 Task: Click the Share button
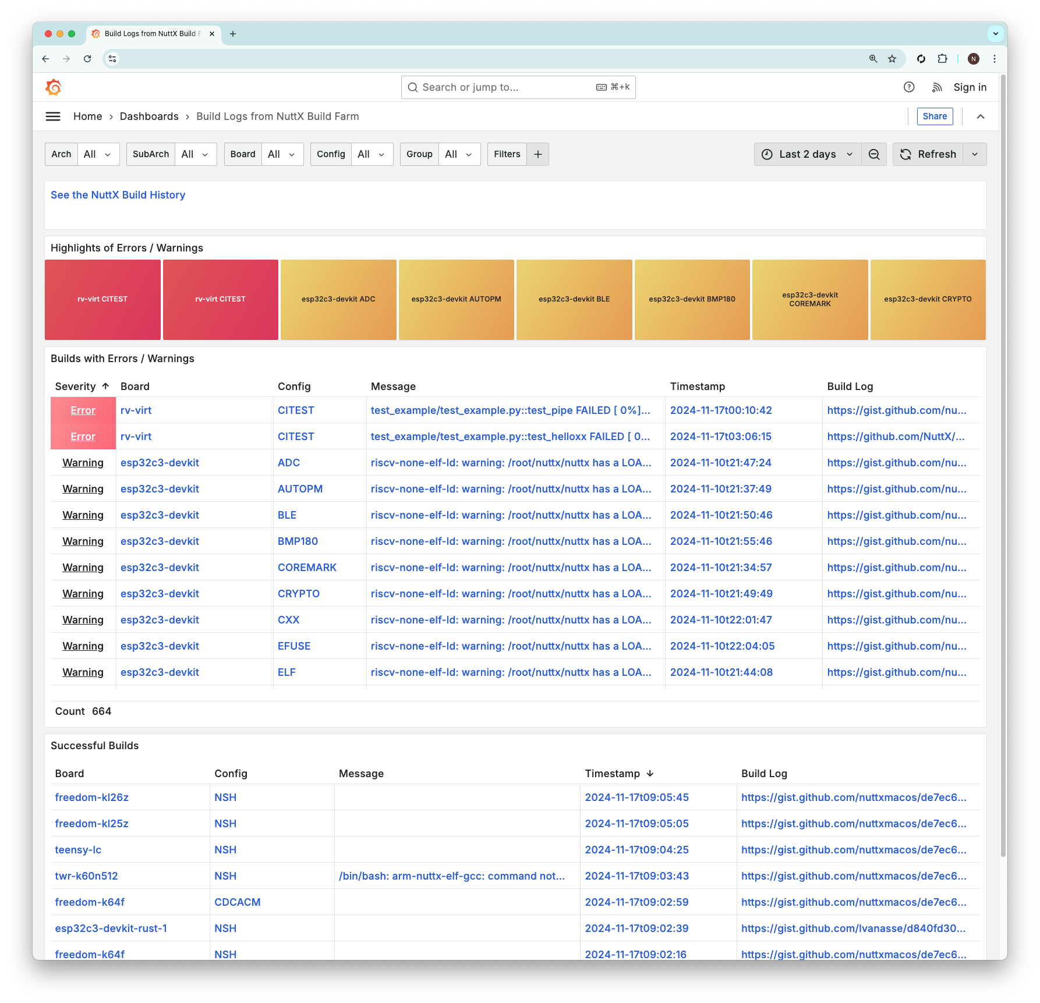pos(935,116)
